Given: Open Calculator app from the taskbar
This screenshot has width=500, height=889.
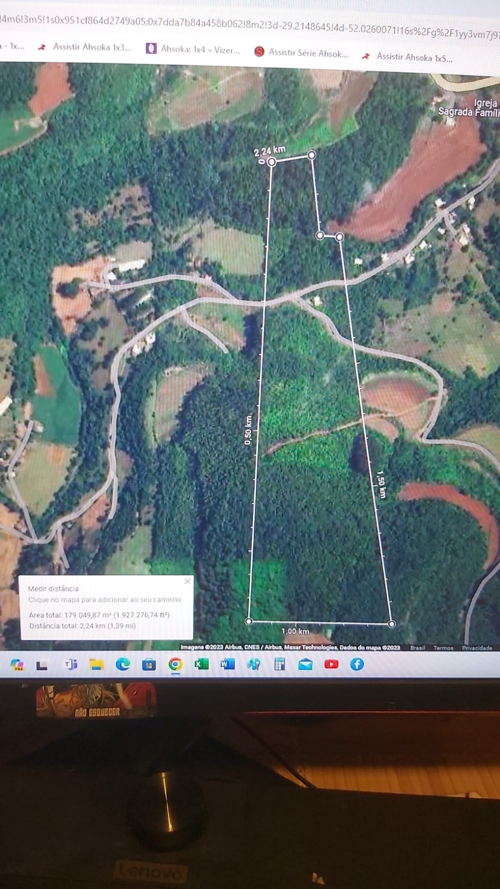Looking at the screenshot, I should pos(279,664).
